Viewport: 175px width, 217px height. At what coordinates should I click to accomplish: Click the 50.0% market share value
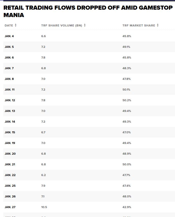127,164
